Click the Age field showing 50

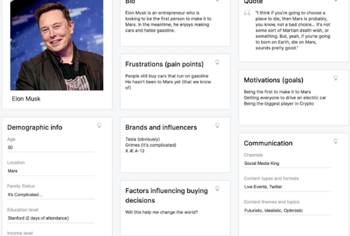tap(50, 148)
